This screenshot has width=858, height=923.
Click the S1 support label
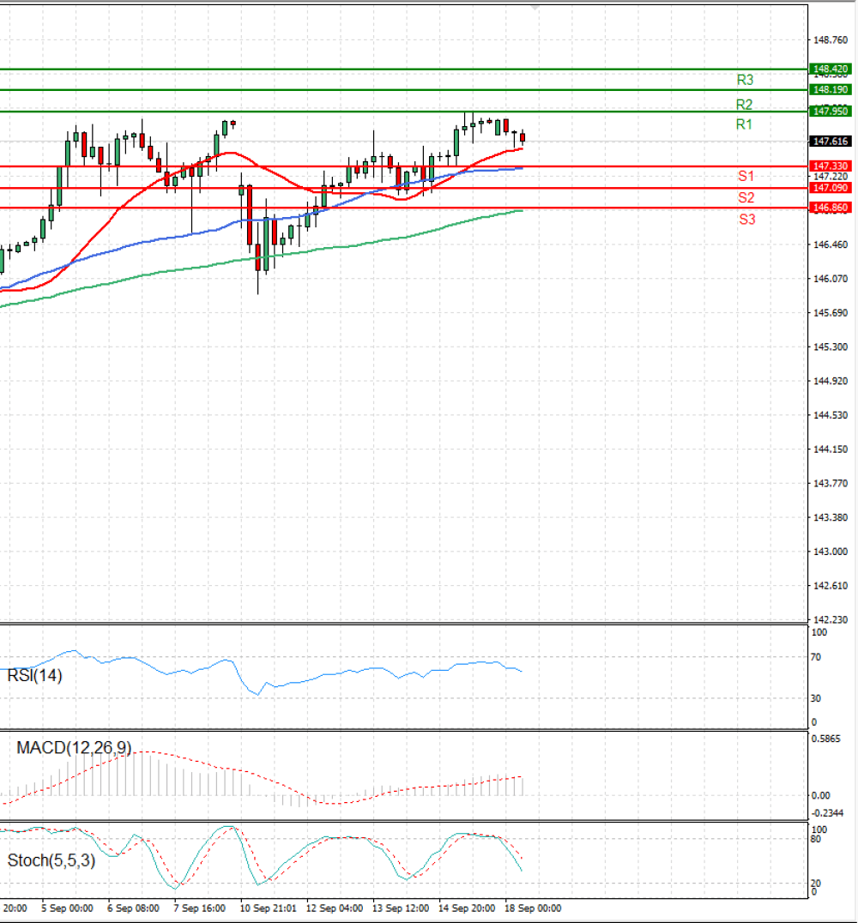coord(746,176)
